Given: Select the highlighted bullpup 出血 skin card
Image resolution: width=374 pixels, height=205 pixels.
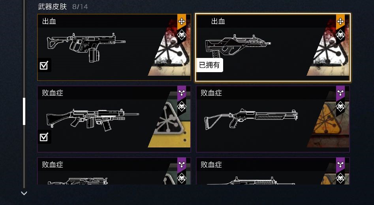Looking at the screenshot, I should coord(273,47).
